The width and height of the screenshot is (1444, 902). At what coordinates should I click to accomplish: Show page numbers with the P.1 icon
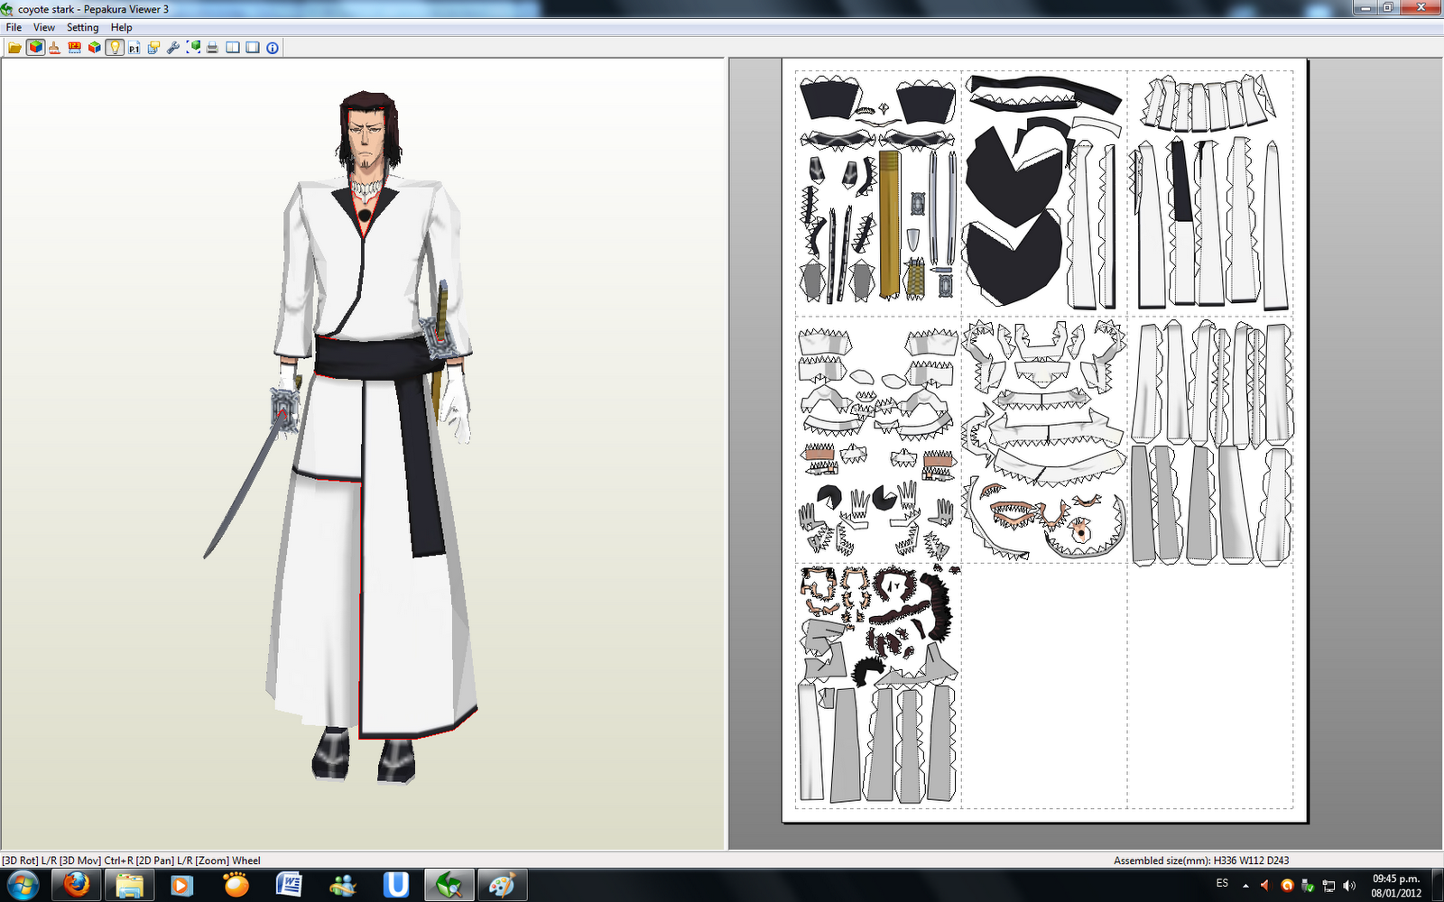click(134, 47)
